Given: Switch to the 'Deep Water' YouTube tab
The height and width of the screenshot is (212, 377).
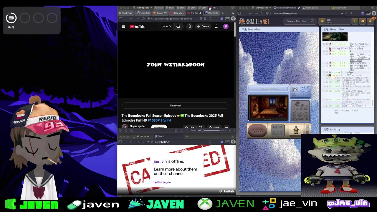Looking at the screenshot, I should click(177, 13).
